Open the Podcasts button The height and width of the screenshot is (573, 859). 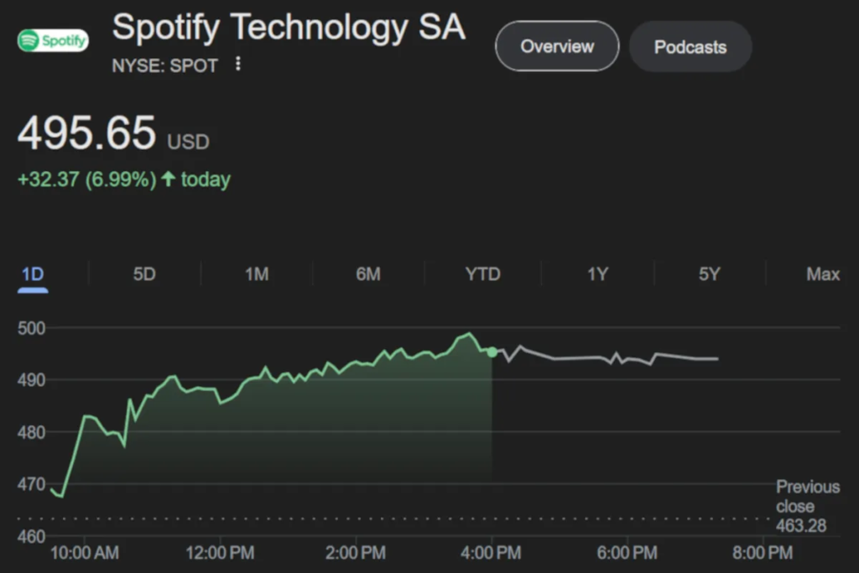coord(690,46)
